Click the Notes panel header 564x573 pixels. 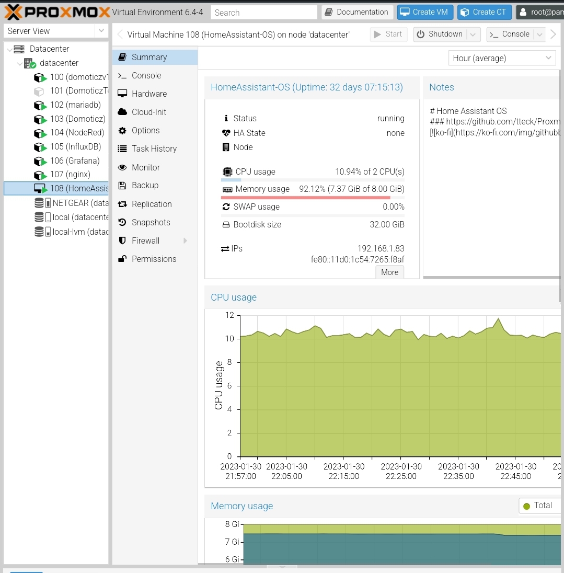(x=491, y=87)
